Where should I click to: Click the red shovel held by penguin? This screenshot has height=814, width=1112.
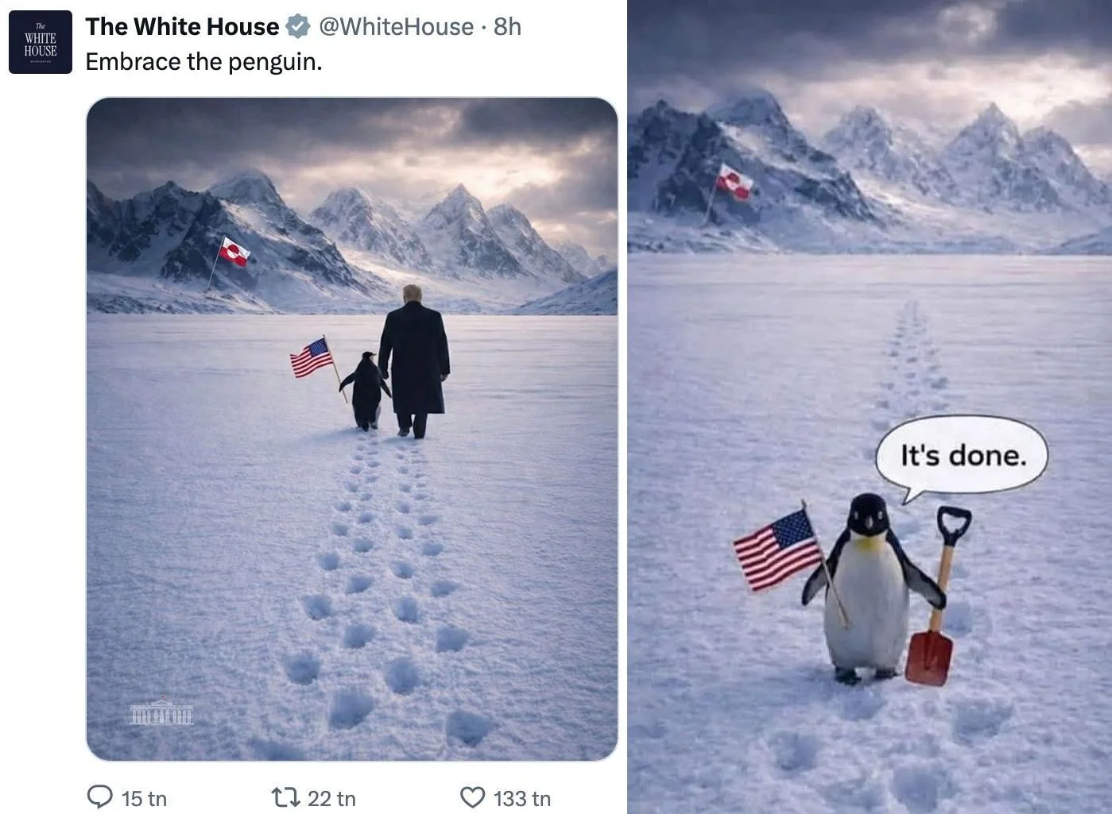[938, 596]
